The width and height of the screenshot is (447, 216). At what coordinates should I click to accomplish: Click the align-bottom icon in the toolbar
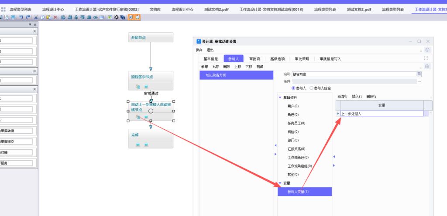pyautogui.click(x=89, y=17)
